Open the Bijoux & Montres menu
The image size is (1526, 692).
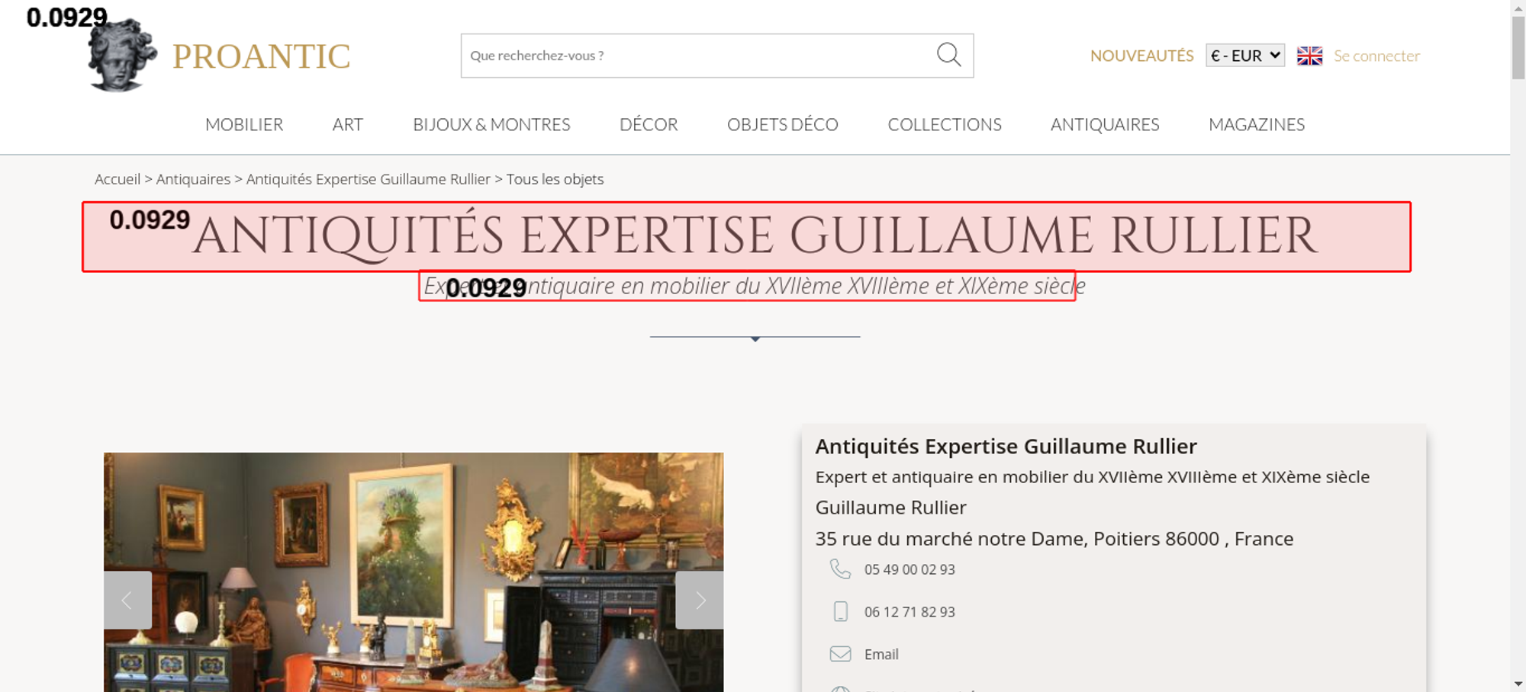491,125
